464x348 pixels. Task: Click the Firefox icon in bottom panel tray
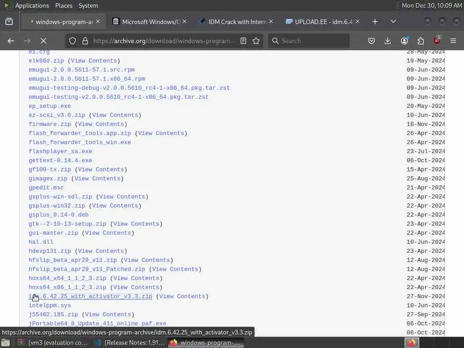(x=411, y=343)
